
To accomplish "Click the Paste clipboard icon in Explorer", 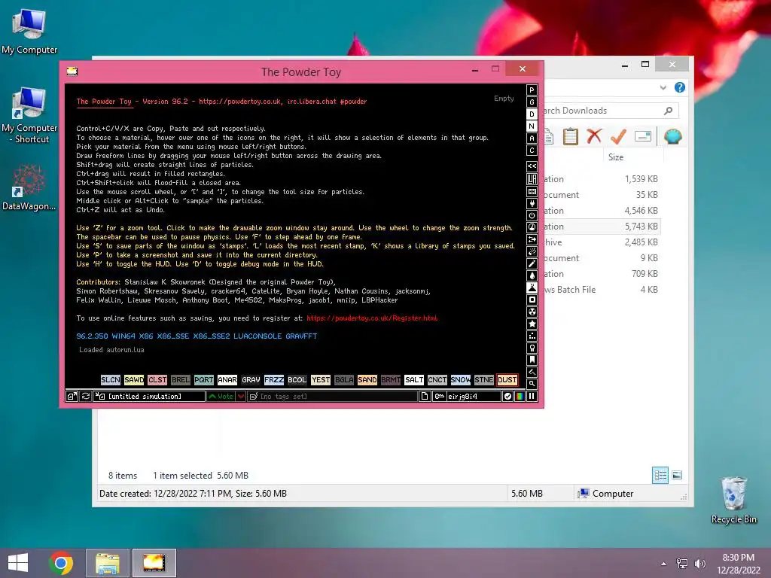I will tap(571, 136).
